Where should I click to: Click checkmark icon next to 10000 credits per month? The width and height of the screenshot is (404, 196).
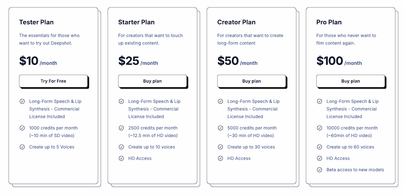pos(320,128)
